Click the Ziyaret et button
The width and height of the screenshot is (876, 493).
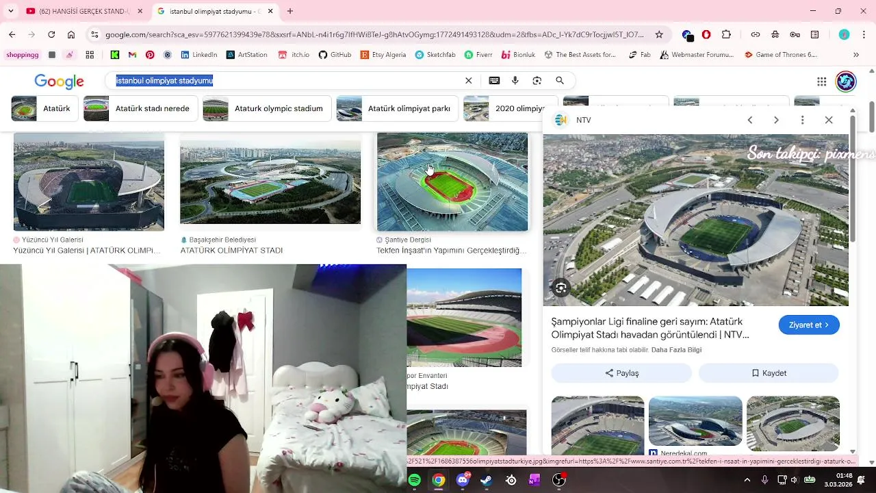(809, 325)
